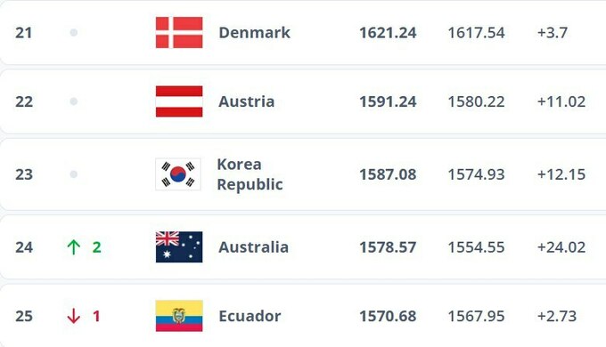This screenshot has width=606, height=347.
Task: Click Austria's gray no-change dot
Action: tap(73, 101)
